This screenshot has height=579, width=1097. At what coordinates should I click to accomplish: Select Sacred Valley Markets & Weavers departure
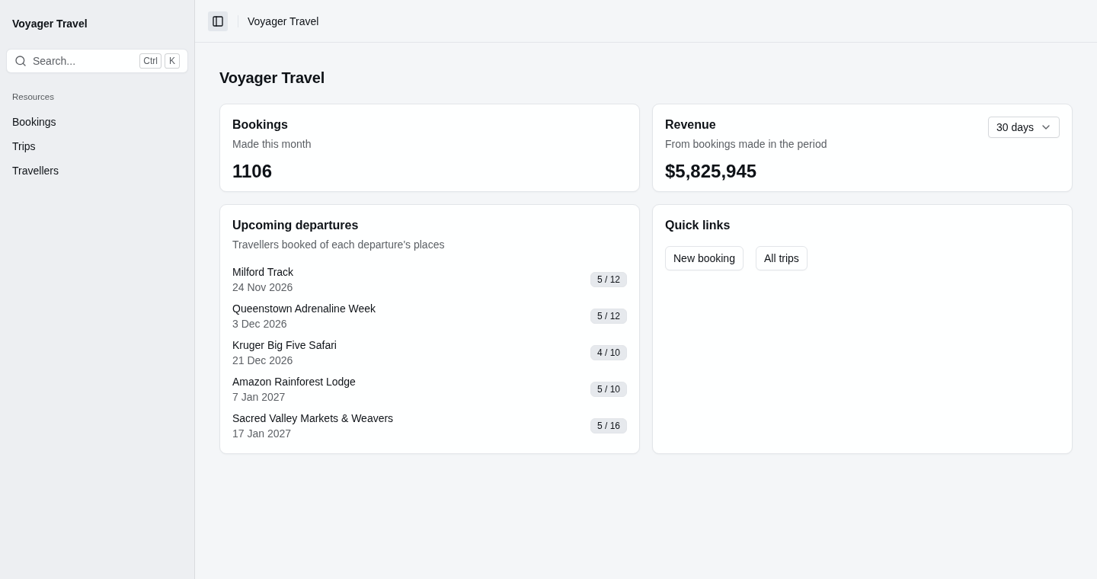[312, 418]
